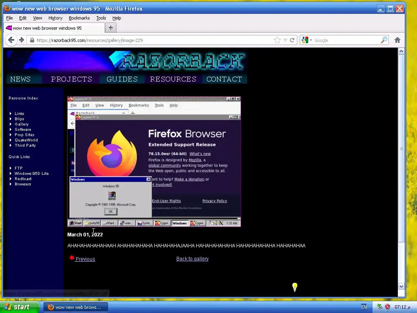Open the Prop Sites sidebar item
The image size is (417, 313).
24,134
